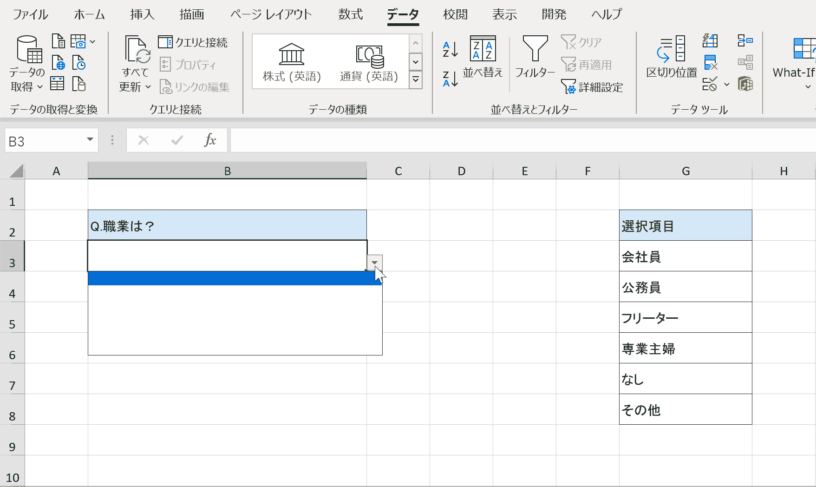Open 詳細設定 advanced filter
Screen dimensions: 816x487
592,87
